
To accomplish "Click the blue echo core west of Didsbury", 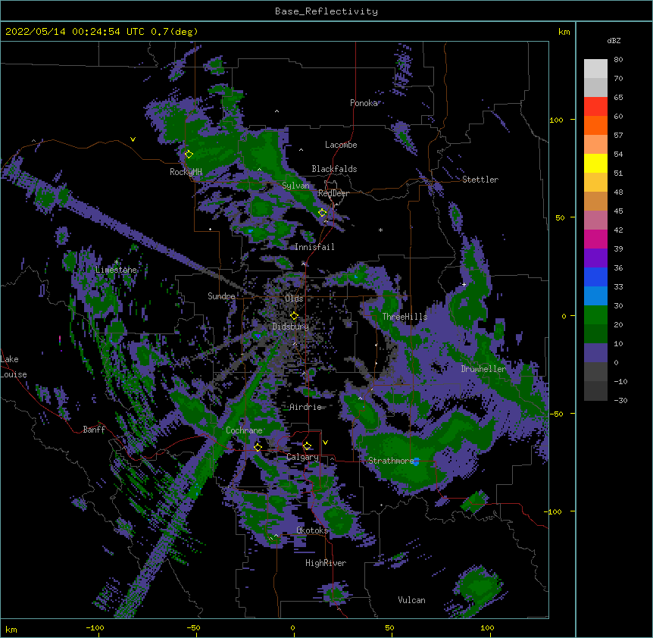I will pos(258,335).
